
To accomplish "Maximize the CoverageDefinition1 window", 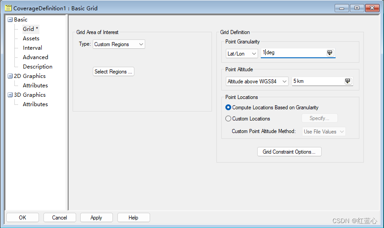I will 357,8.
